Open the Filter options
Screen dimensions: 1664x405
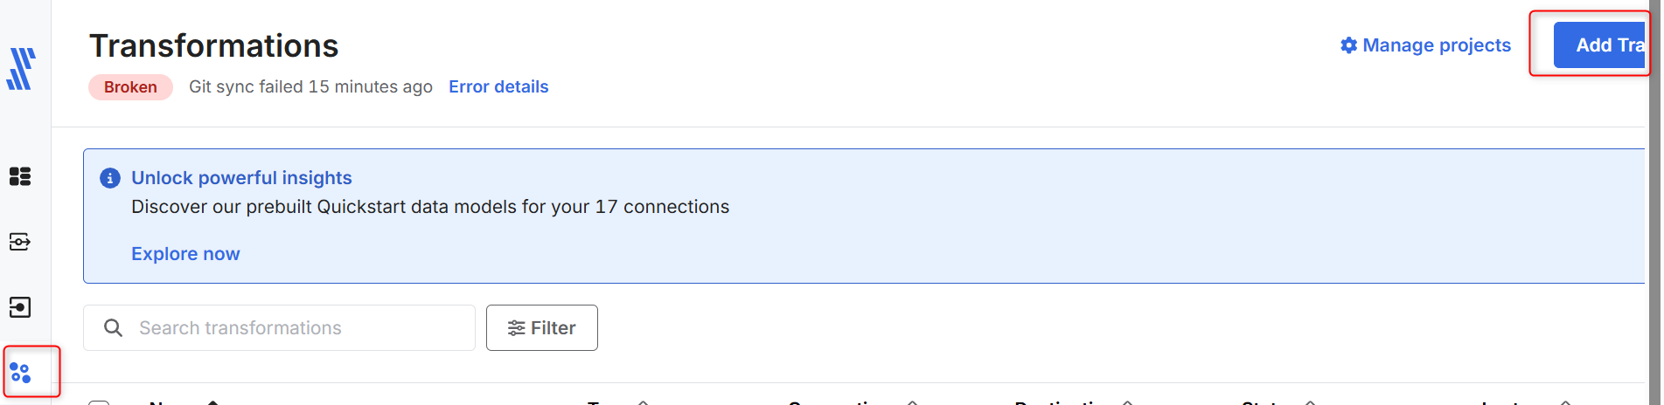click(x=542, y=328)
